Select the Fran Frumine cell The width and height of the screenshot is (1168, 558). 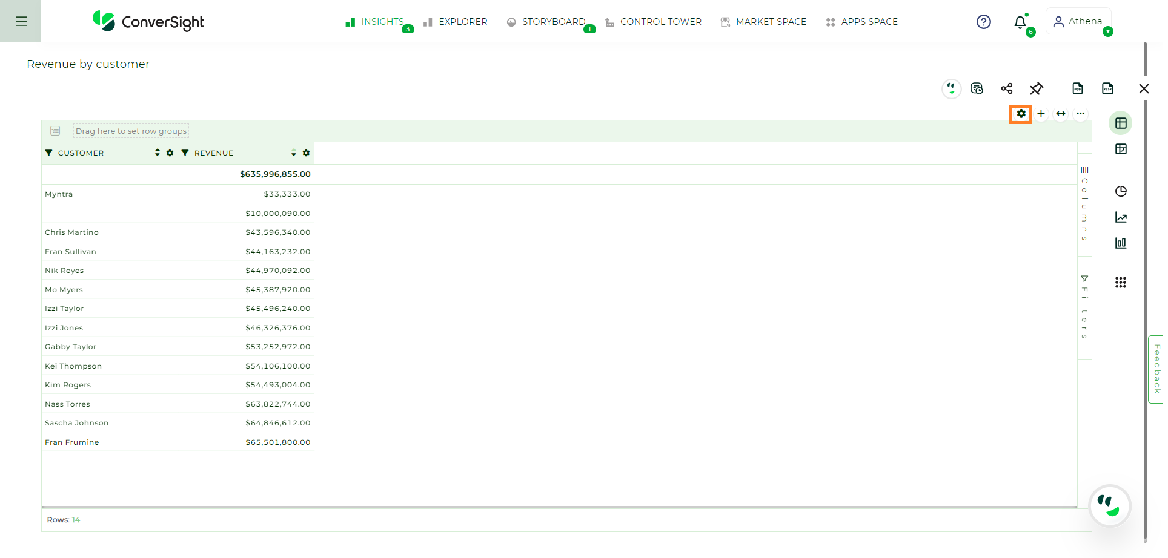[x=110, y=442]
